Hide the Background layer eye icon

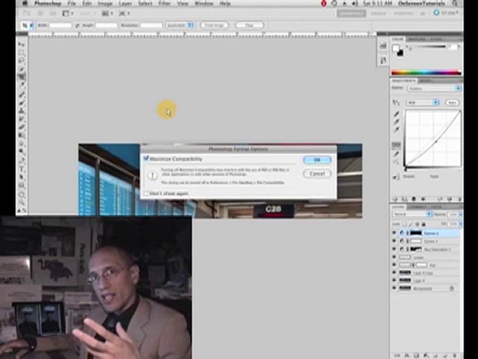tap(394, 288)
